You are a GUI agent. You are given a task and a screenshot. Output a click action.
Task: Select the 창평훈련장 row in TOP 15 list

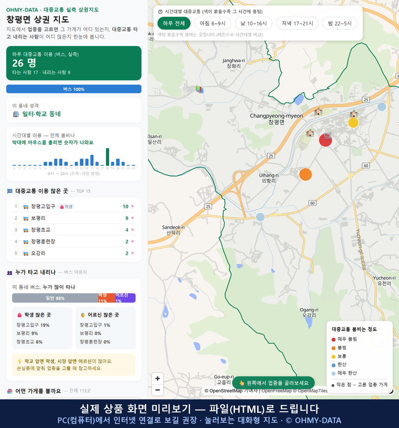74,242
